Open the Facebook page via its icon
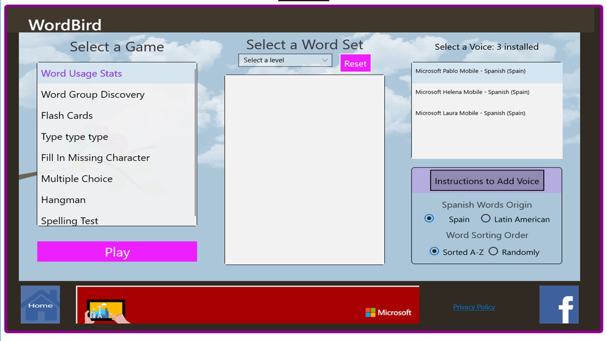This screenshot has height=341, width=607. 559,304
